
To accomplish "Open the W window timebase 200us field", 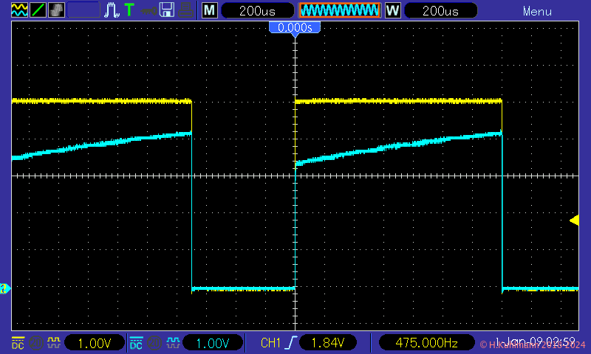I will [x=438, y=11].
